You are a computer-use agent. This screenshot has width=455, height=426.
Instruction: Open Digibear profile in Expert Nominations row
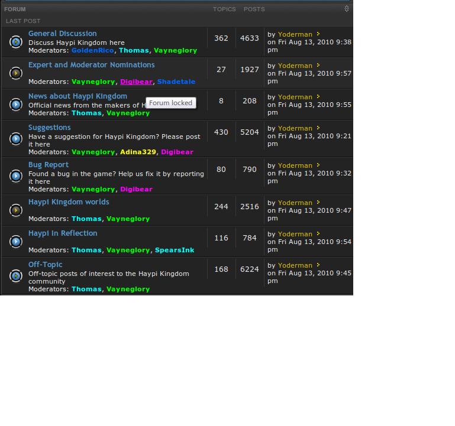point(136,82)
